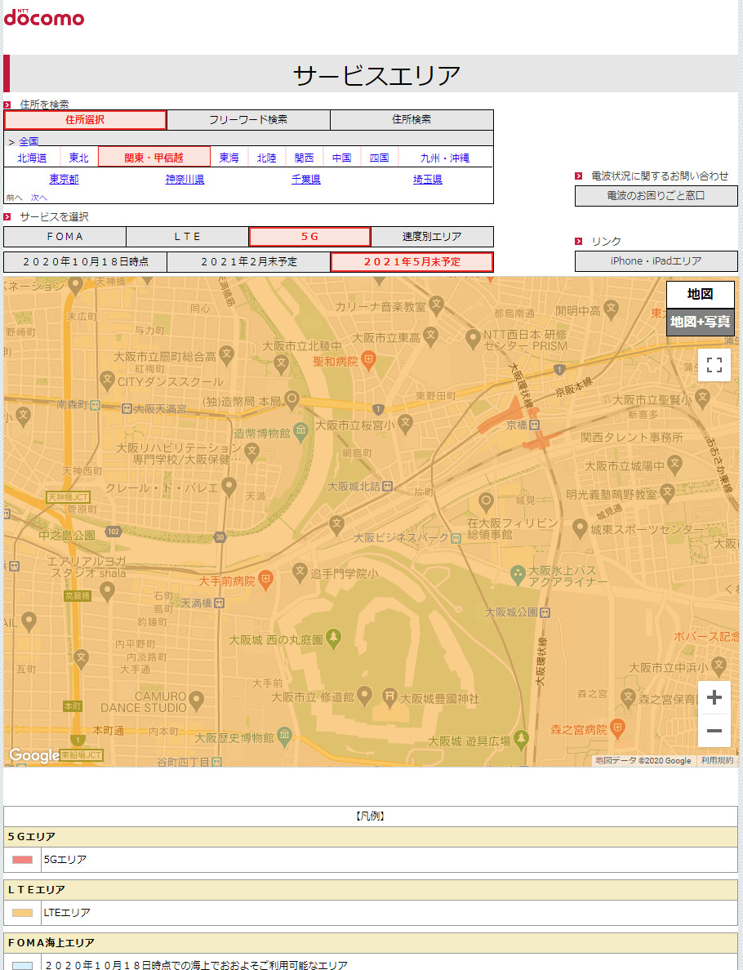Viewport: 743px width, 970px height.
Task: Click the 大阪水上バス アクアライナー marker
Action: 518,574
